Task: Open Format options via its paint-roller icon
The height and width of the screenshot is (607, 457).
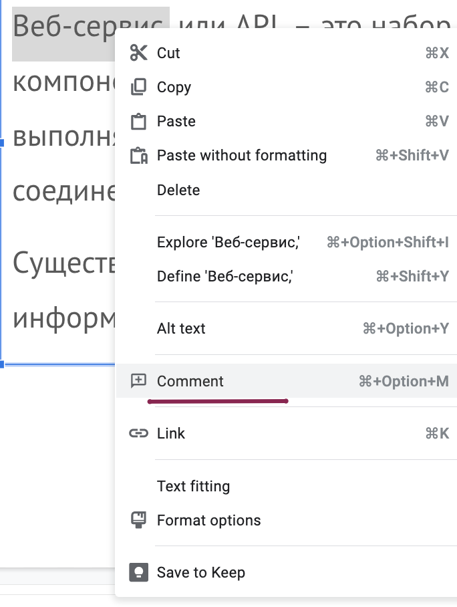Action: 138,520
